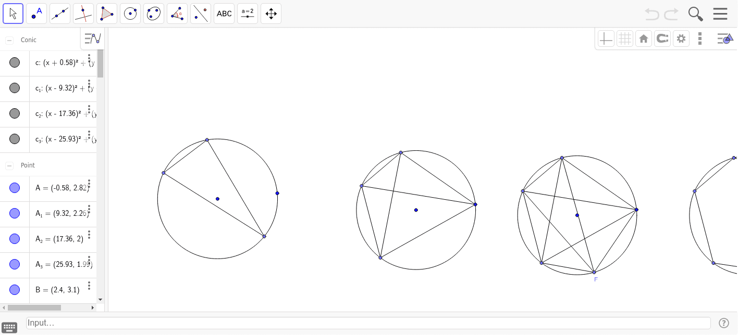738x335 pixels.
Task: Open more options for conic c₃
Action: [x=89, y=135]
